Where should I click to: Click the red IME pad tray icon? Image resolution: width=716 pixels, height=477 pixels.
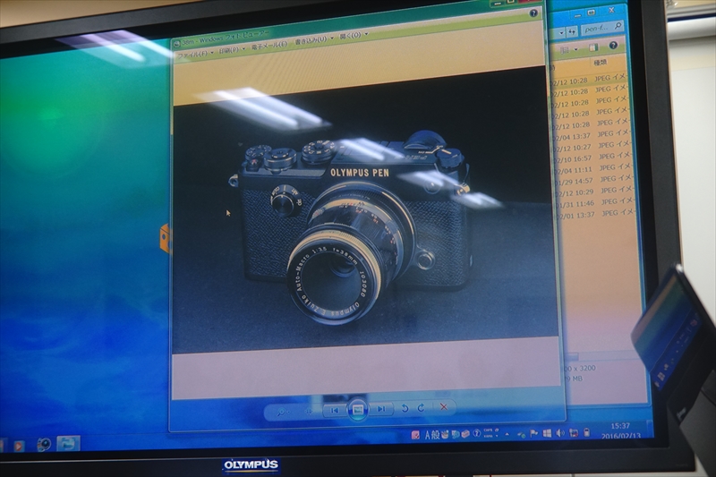tap(415, 435)
